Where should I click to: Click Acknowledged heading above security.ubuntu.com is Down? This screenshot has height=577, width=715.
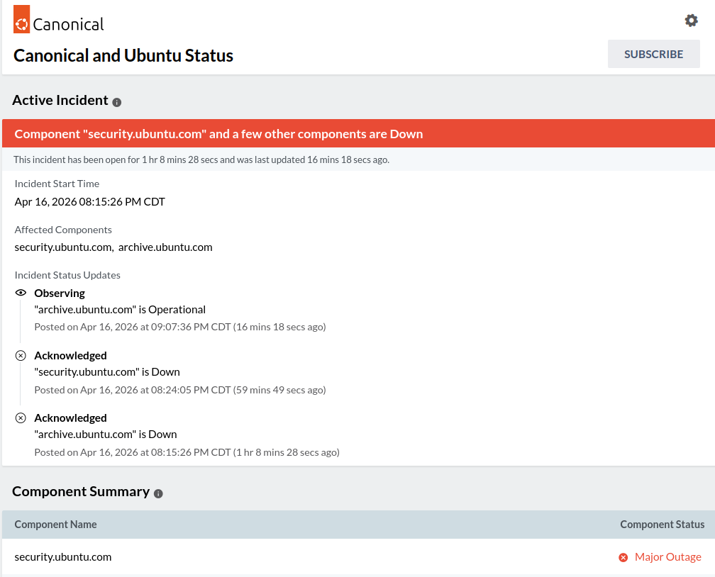coord(71,356)
